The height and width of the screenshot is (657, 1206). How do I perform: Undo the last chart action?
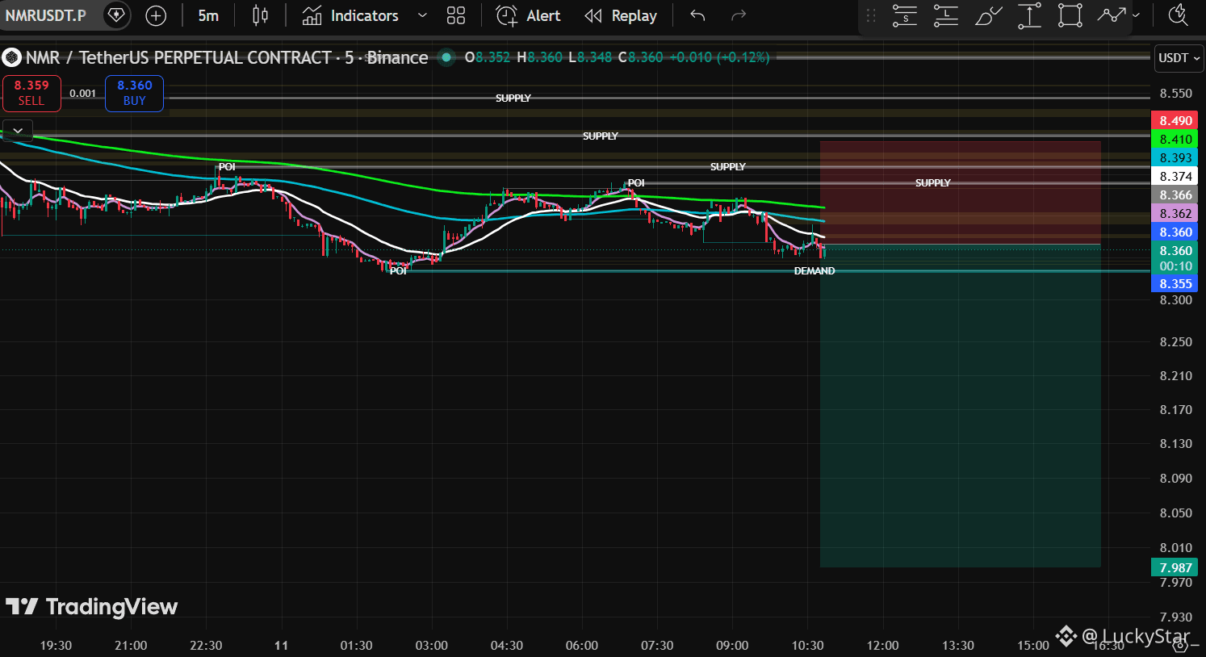tap(697, 15)
